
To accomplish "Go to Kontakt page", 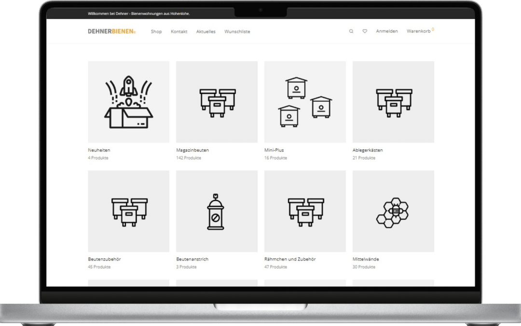I will click(x=179, y=31).
